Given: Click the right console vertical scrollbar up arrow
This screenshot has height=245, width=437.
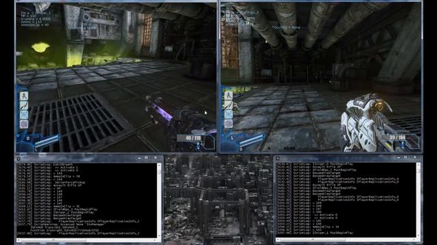Looking at the screenshot, I should click(x=418, y=165).
